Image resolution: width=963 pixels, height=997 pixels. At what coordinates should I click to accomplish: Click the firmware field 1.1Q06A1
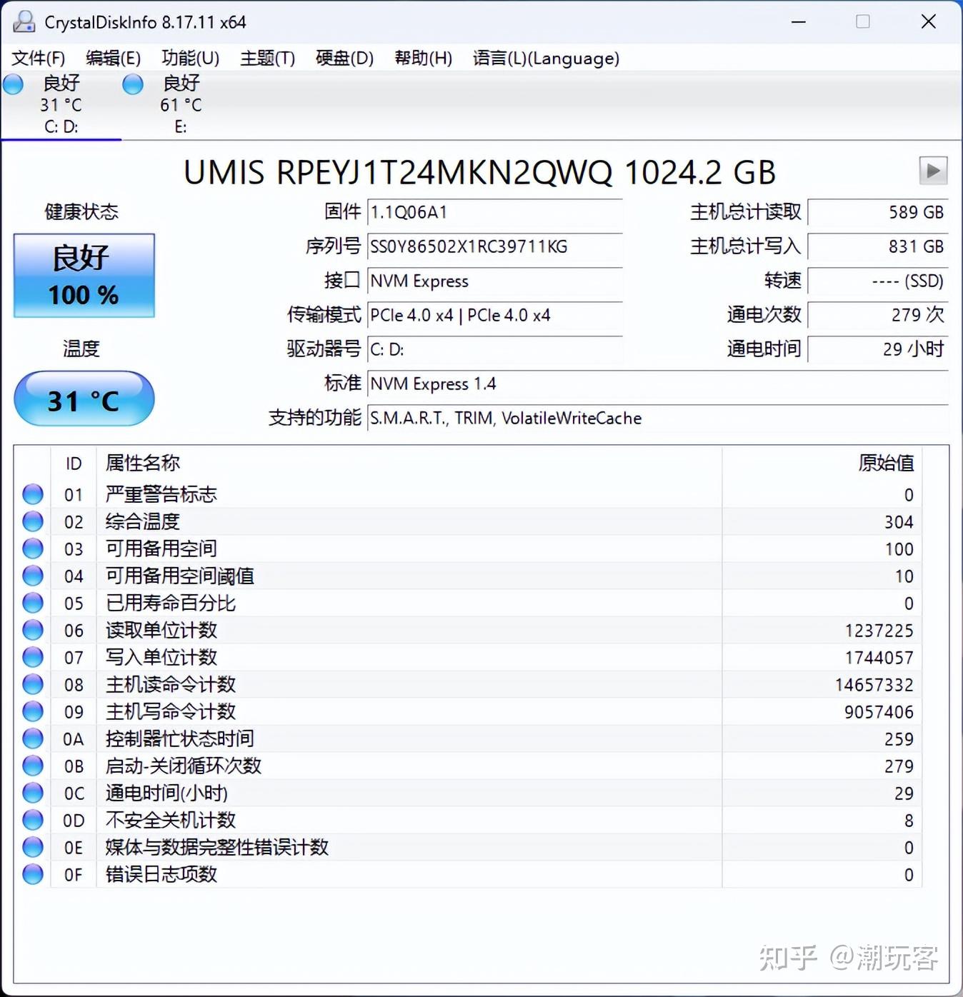[494, 212]
